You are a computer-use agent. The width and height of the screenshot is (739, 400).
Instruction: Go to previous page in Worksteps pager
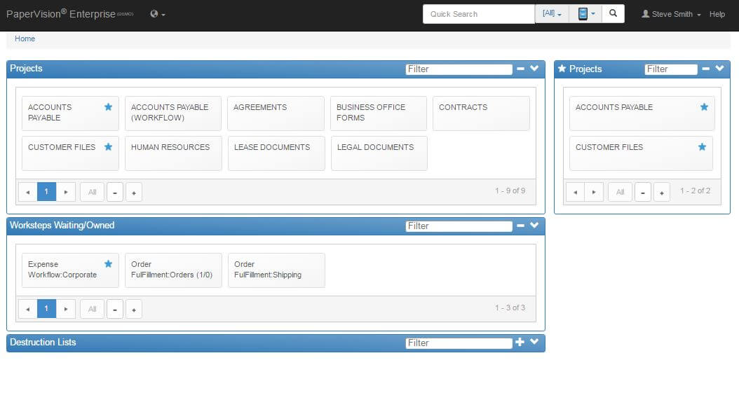click(28, 309)
